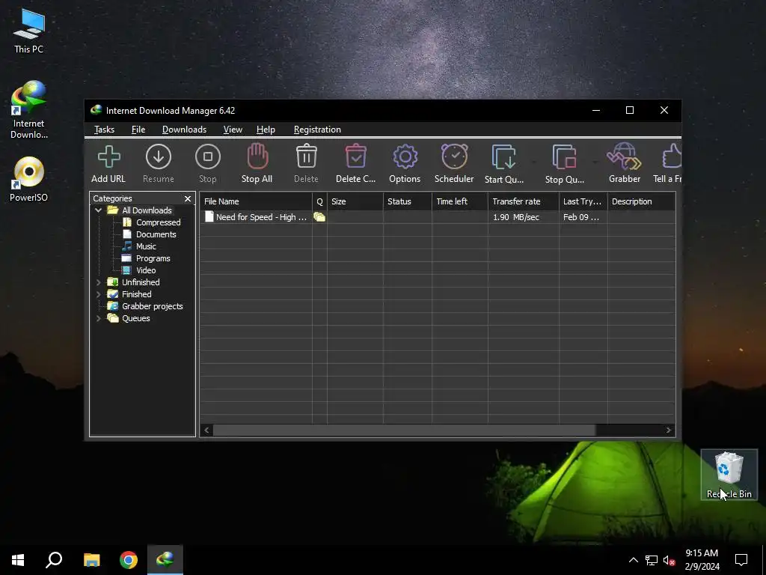Sort by Size column header
The height and width of the screenshot is (575, 766).
[355, 201]
